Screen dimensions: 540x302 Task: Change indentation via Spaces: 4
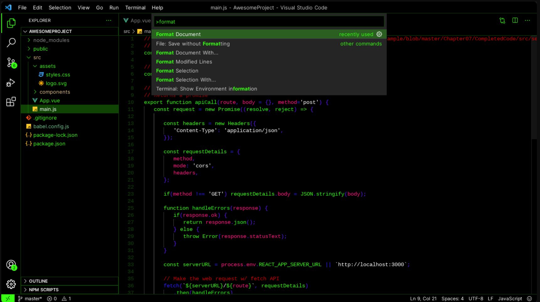[x=452, y=299]
